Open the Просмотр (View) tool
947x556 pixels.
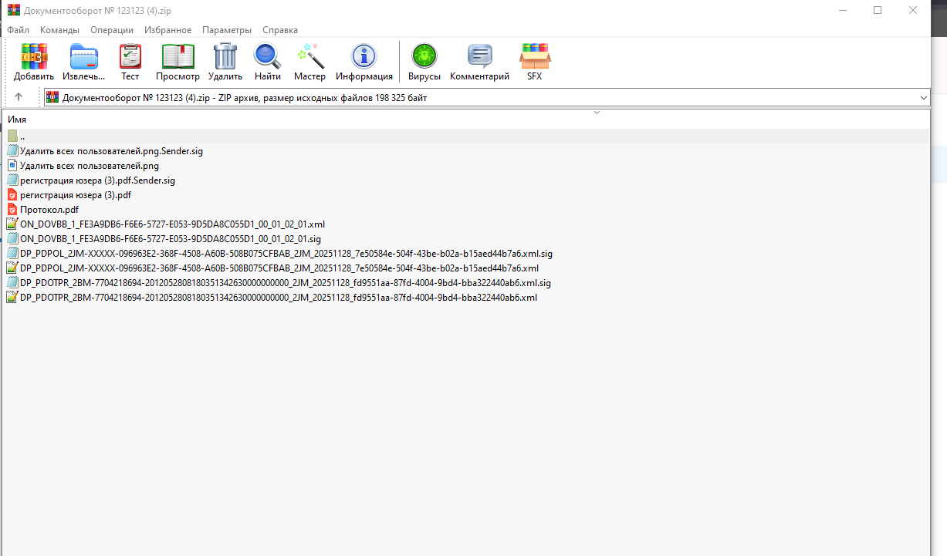(178, 56)
